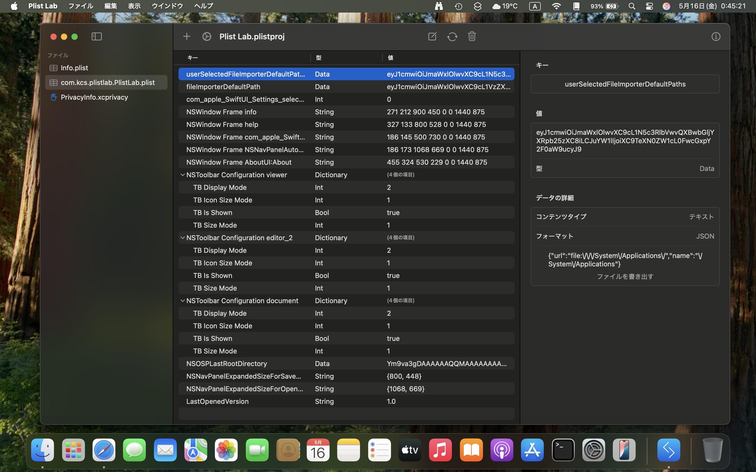Open Music from the Dock
The width and height of the screenshot is (756, 472).
[440, 450]
